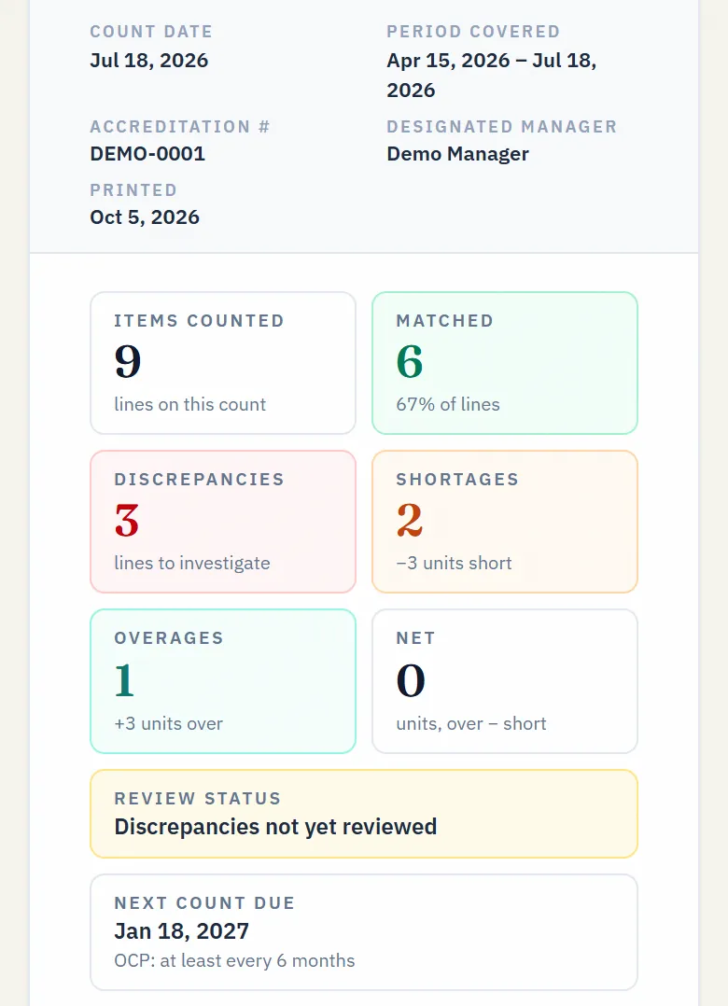Click the teal 1 overages value

pyautogui.click(x=124, y=680)
